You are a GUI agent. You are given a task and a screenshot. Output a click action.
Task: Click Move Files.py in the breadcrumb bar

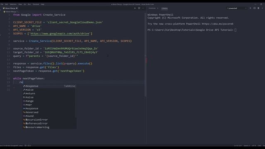[x=11, y=12]
